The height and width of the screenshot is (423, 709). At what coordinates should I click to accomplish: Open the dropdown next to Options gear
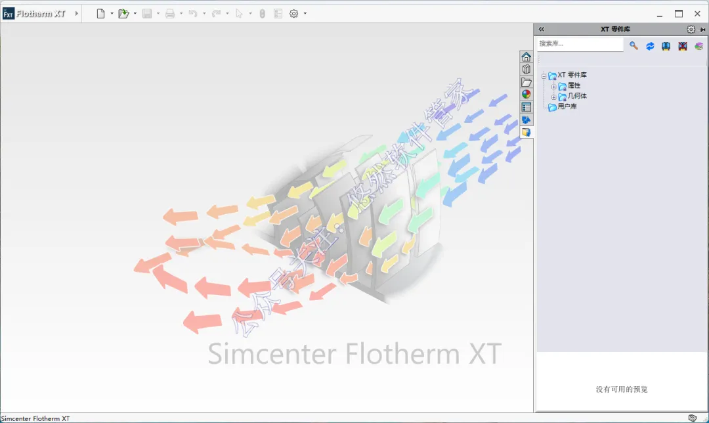pos(305,14)
